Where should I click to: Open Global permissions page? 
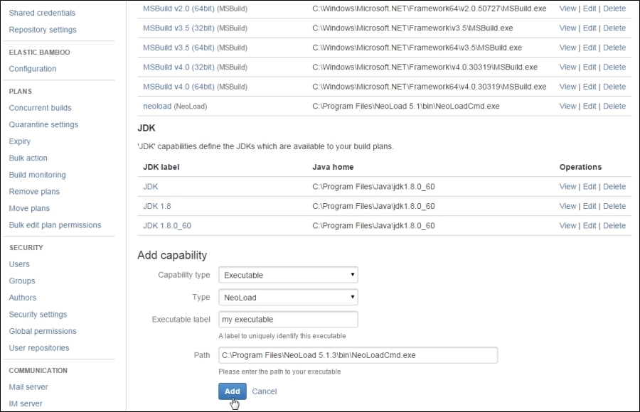tap(43, 331)
